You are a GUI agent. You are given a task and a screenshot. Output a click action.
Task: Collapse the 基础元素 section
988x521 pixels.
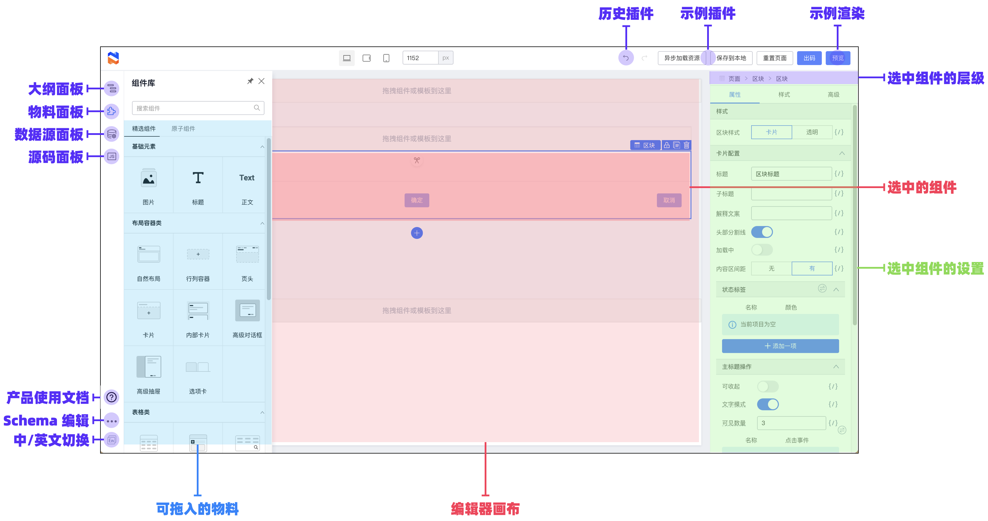262,147
